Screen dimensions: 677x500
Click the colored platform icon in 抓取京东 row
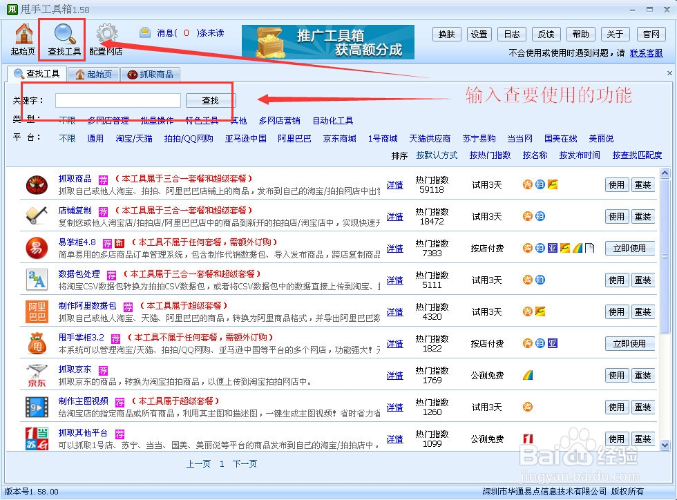(528, 375)
